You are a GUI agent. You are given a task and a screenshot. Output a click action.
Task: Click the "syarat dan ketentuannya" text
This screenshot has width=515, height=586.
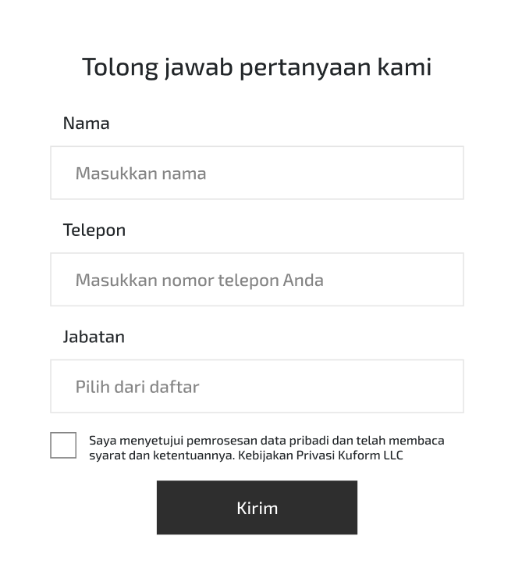(x=162, y=456)
